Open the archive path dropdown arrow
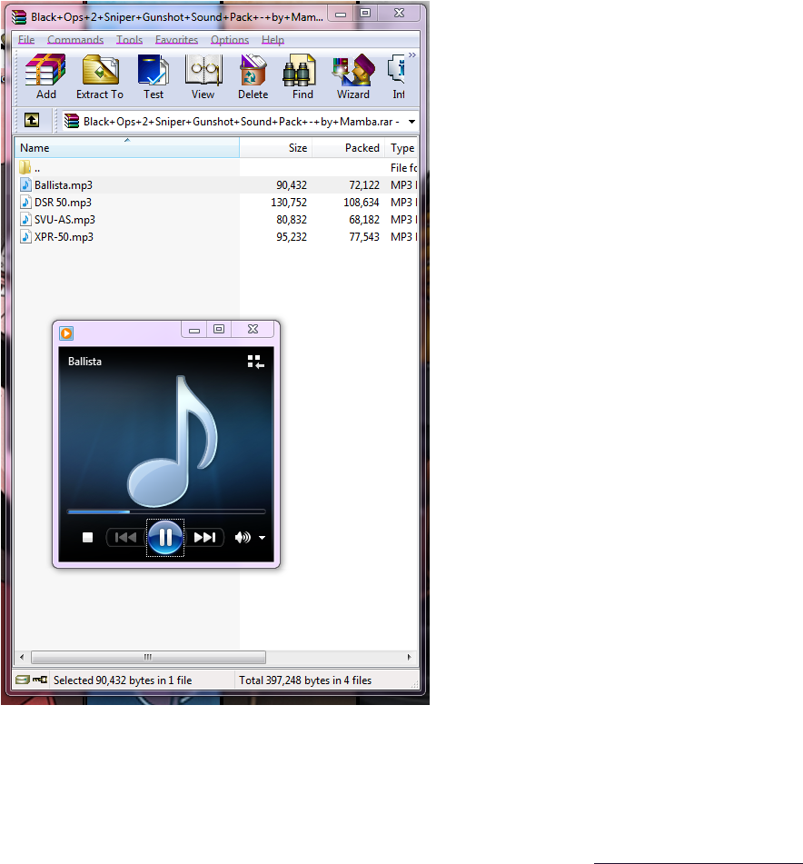Screen dimensions: 803x864 (x=411, y=120)
